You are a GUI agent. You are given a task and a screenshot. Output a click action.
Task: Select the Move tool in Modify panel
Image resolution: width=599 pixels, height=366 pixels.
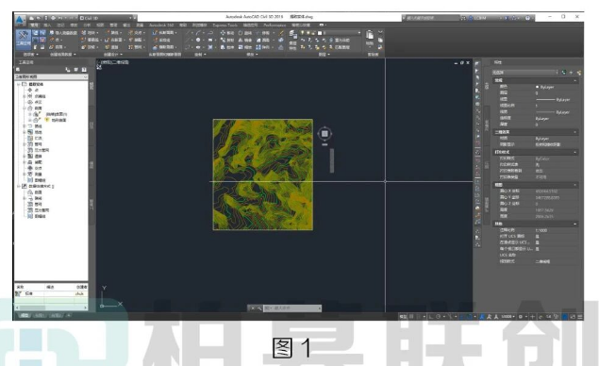click(x=226, y=33)
